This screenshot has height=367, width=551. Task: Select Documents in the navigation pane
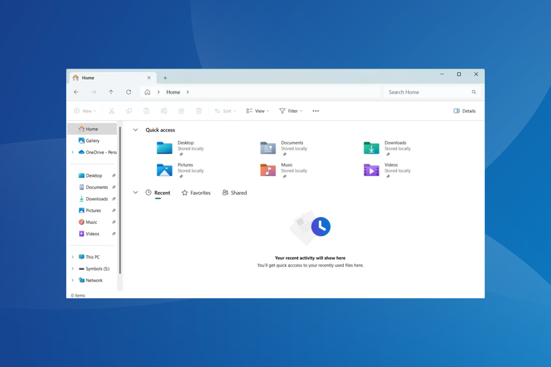click(x=93, y=187)
